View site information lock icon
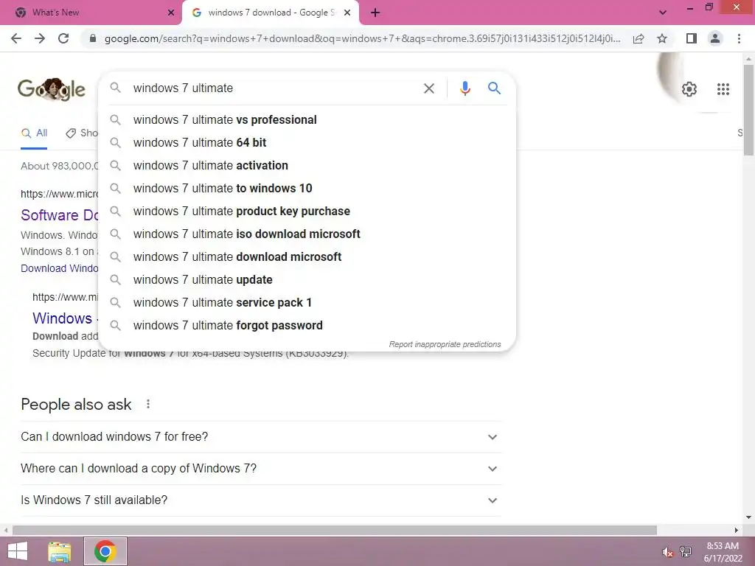 pos(93,38)
